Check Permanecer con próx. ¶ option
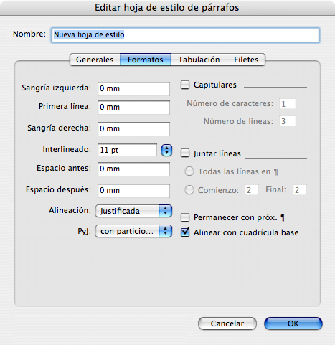The image size is (335, 345). pos(185,217)
